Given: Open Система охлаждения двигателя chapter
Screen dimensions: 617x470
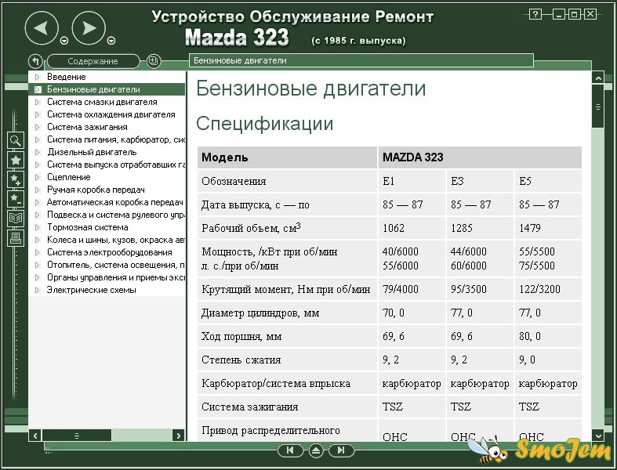Looking at the screenshot, I should 111,114.
